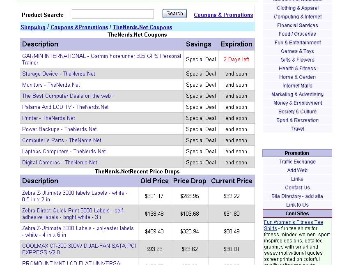The width and height of the screenshot is (342, 265).
Task: Click the $31.80 current price cell
Action: click(232, 214)
